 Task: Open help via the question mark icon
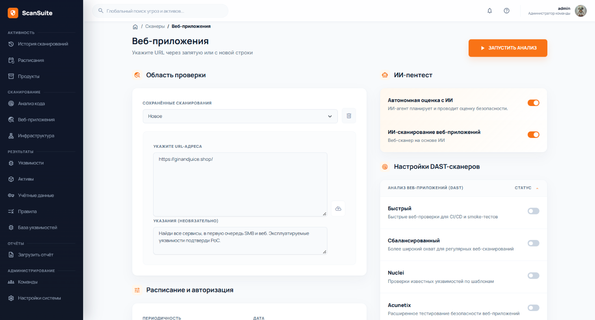(x=507, y=11)
